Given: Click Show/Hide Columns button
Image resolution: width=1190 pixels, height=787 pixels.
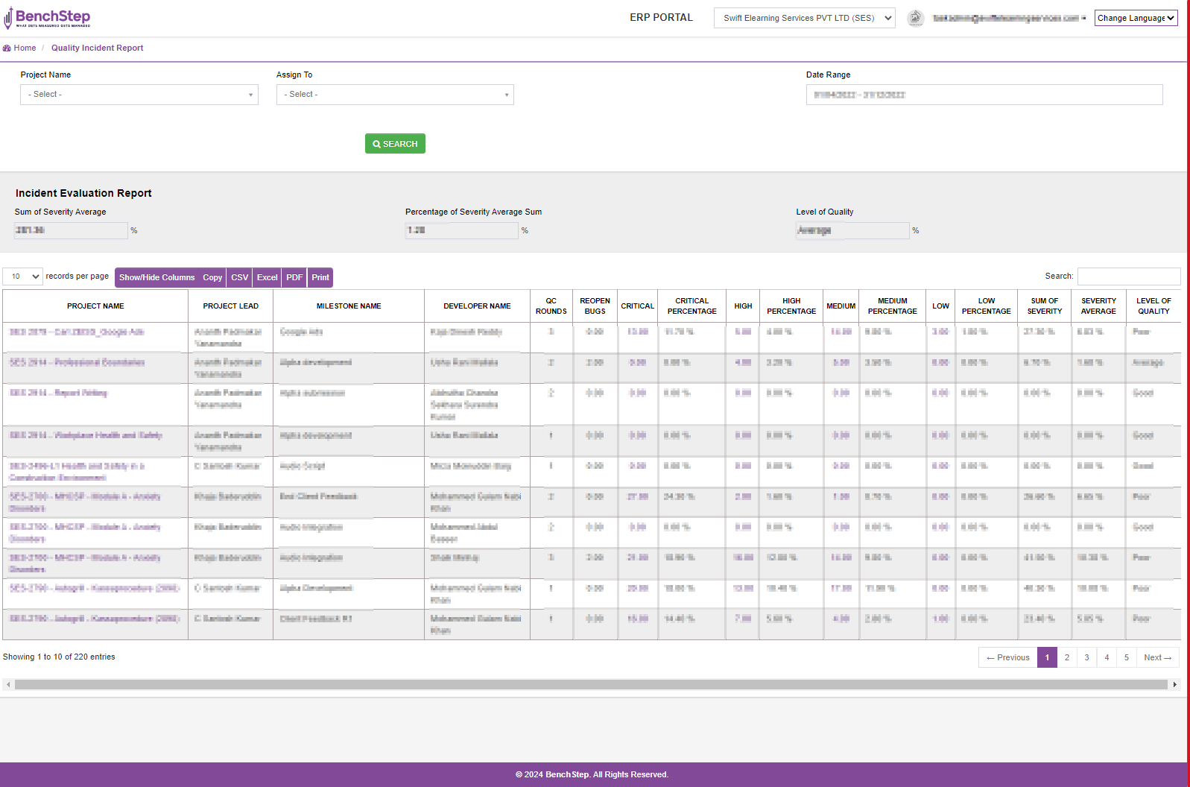Looking at the screenshot, I should tap(156, 277).
